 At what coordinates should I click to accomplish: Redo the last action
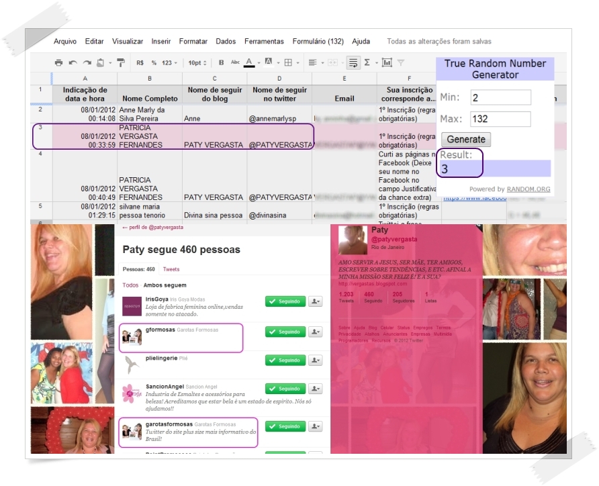(x=87, y=62)
